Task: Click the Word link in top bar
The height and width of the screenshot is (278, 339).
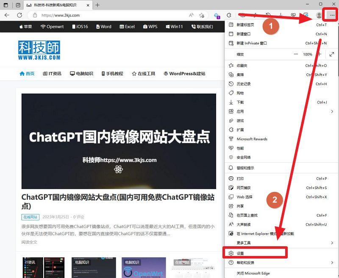Action: click(x=104, y=27)
